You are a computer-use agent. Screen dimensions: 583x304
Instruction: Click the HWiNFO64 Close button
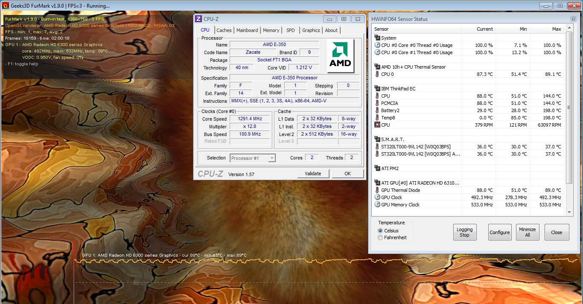(557, 232)
